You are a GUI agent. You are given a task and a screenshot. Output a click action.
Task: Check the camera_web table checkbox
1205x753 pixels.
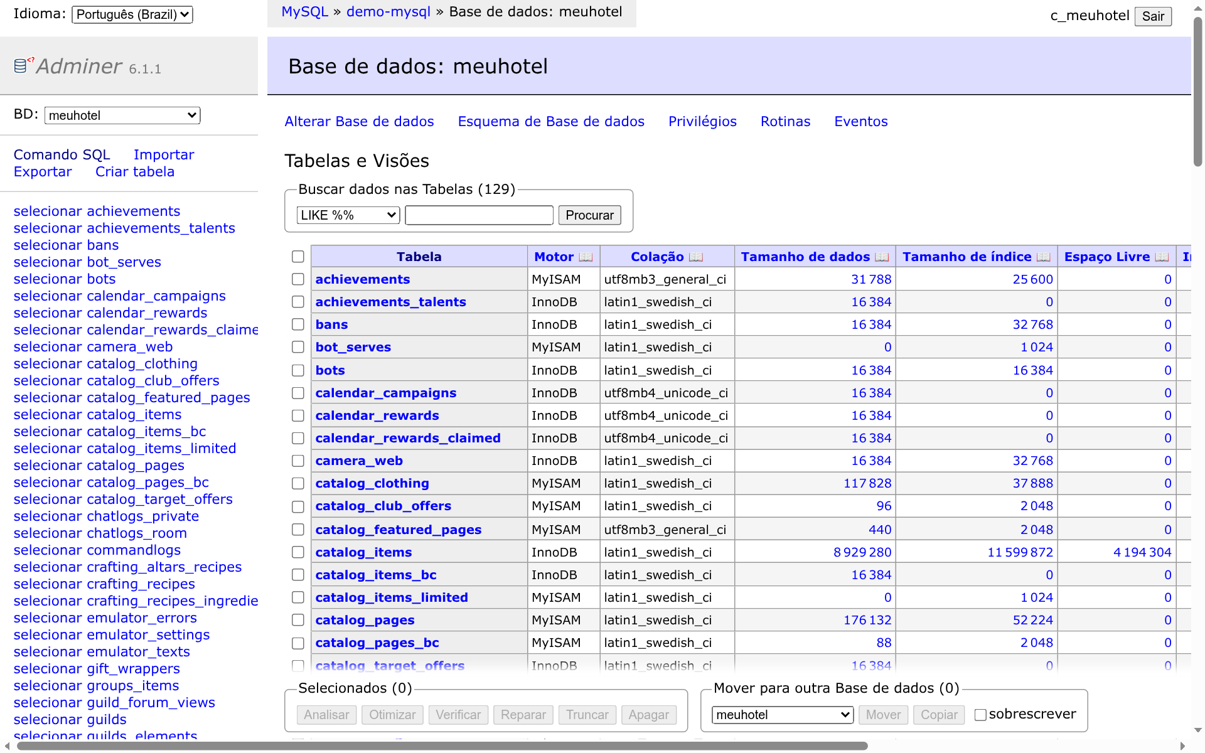click(x=298, y=461)
